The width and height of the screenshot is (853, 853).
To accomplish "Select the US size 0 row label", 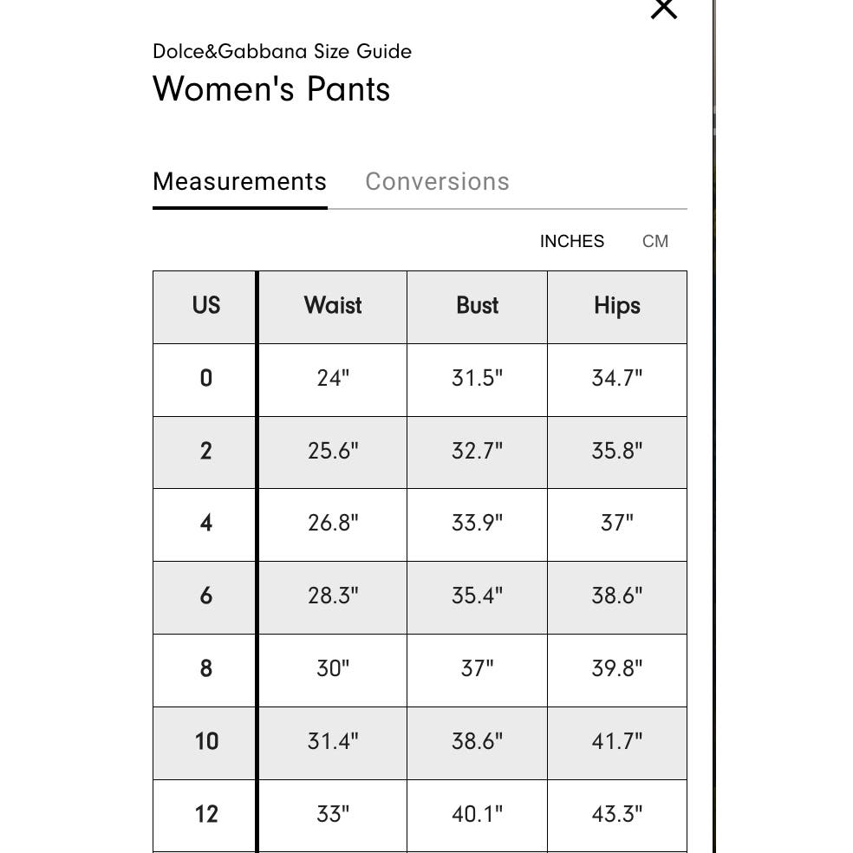I will point(205,379).
